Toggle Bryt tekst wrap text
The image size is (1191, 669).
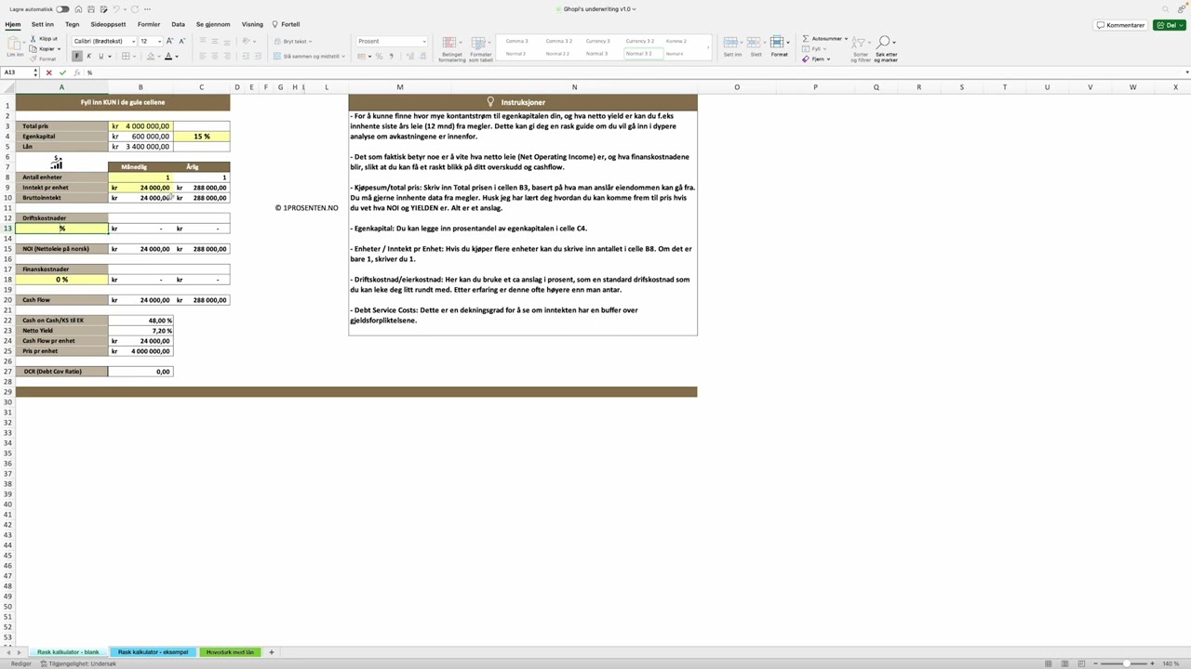(295, 41)
